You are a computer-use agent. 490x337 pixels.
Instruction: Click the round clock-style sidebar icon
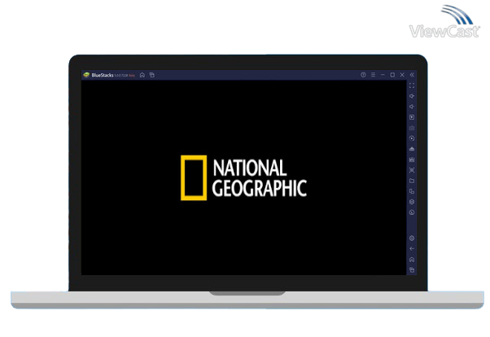coord(412,212)
